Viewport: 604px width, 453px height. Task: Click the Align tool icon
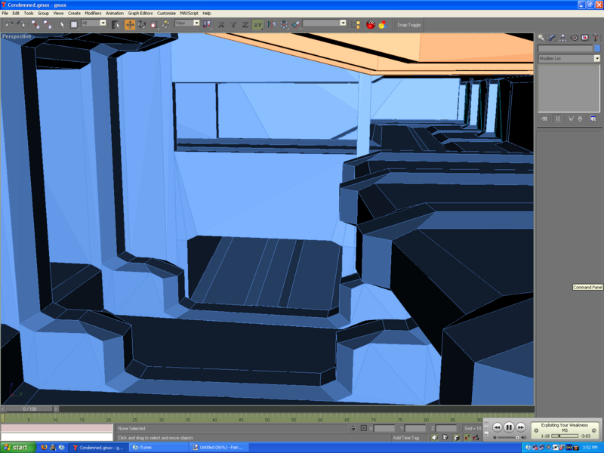pyautogui.click(x=296, y=25)
